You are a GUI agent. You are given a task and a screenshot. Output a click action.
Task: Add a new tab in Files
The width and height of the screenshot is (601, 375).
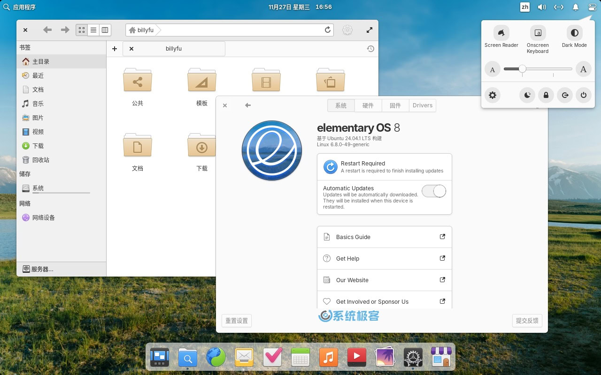click(x=115, y=49)
